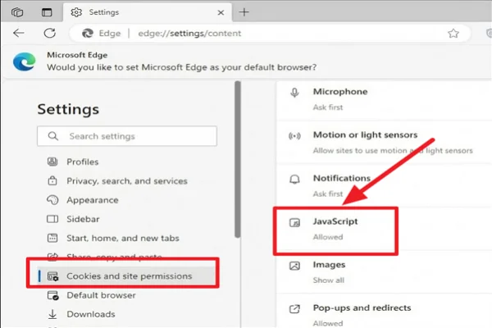
Task: Click "Ask first" under Microphone
Action: pos(328,107)
